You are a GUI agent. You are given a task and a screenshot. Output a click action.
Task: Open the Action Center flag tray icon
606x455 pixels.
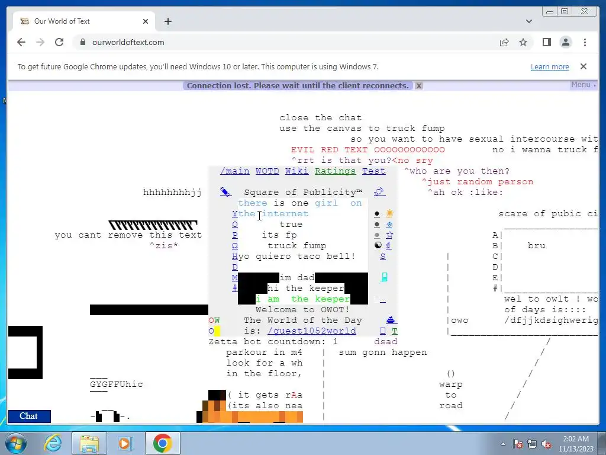pos(517,444)
